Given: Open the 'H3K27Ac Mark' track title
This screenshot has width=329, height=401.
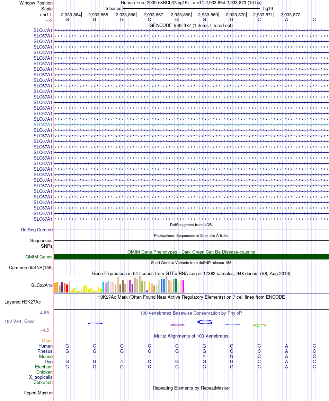Looking at the screenshot, I should (x=191, y=297).
